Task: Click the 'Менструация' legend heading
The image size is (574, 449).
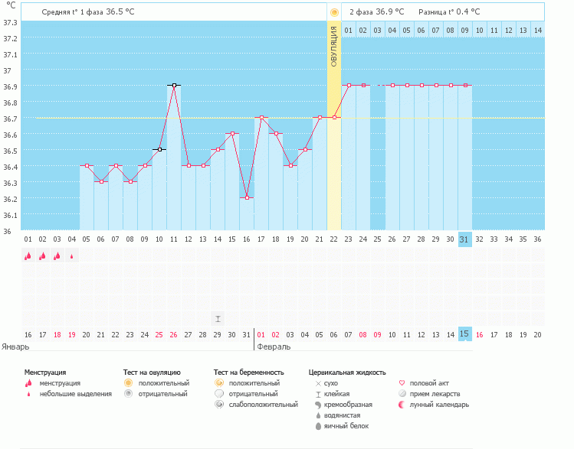Action: tap(45, 373)
